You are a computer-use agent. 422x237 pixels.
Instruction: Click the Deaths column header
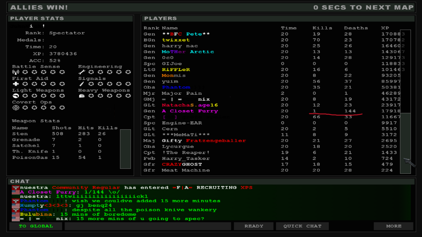(355, 28)
